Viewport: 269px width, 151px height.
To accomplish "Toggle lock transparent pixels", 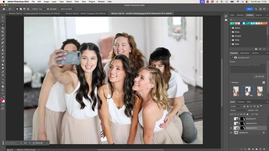I will 235,114.
